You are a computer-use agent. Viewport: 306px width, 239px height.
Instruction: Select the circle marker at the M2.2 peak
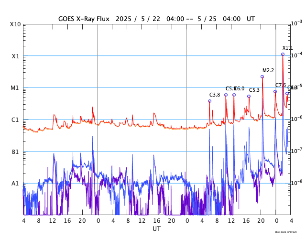tap(262, 76)
